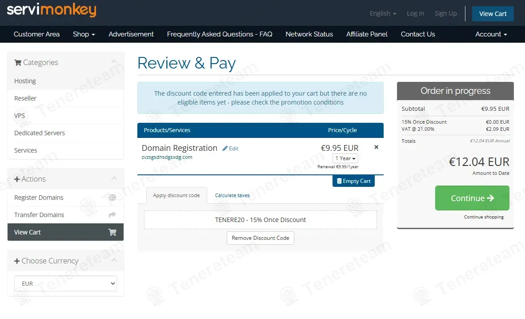Open the English language dropdown
Viewport: 525px width, 319px height.
click(x=383, y=13)
